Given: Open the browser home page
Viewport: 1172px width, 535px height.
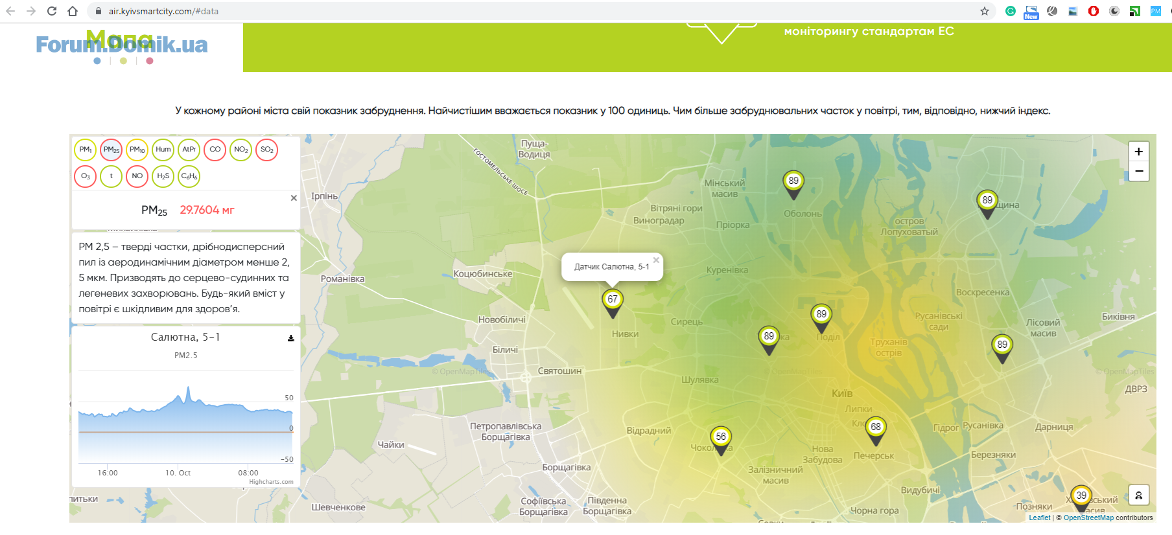Looking at the screenshot, I should coord(73,11).
